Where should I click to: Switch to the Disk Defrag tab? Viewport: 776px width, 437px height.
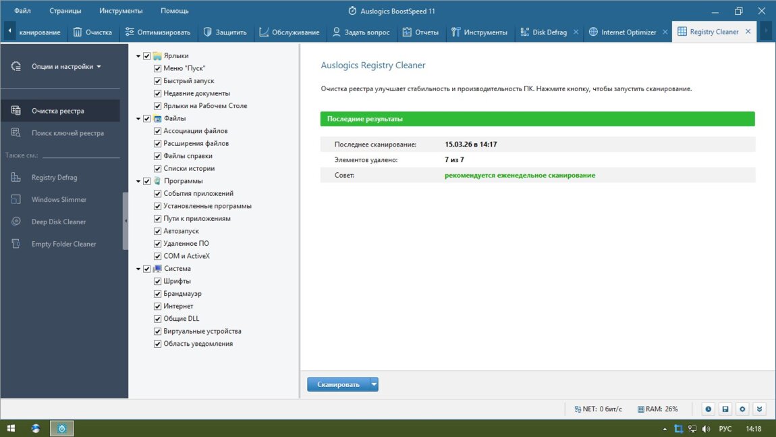click(544, 32)
